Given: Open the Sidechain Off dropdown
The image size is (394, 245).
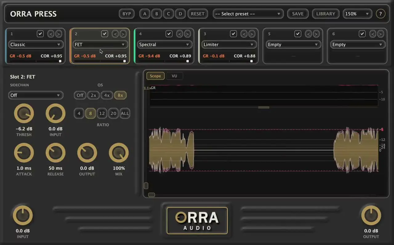Looking at the screenshot, I should point(36,95).
